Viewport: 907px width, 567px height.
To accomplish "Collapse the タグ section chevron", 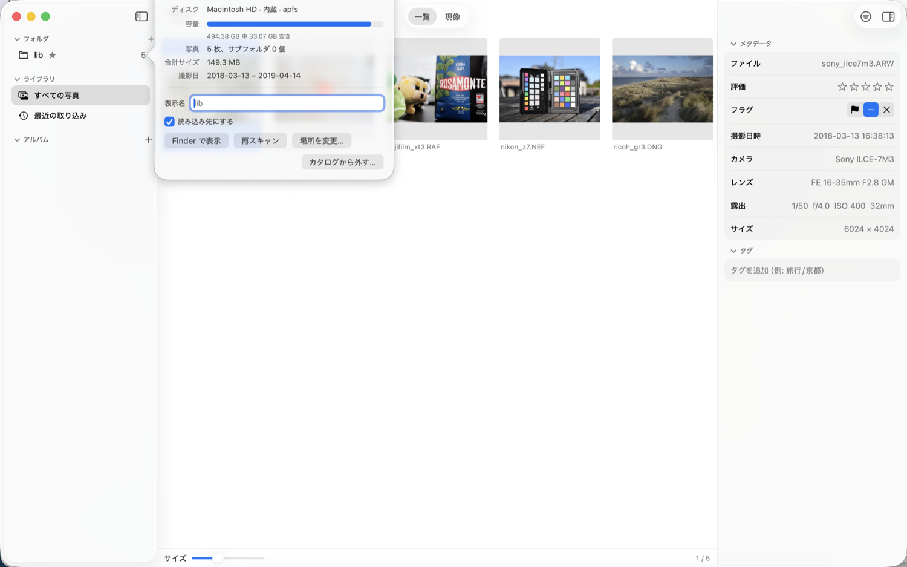I will pos(733,251).
